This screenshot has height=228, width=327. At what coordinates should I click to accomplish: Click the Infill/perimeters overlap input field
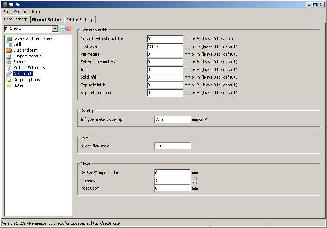coord(172,119)
